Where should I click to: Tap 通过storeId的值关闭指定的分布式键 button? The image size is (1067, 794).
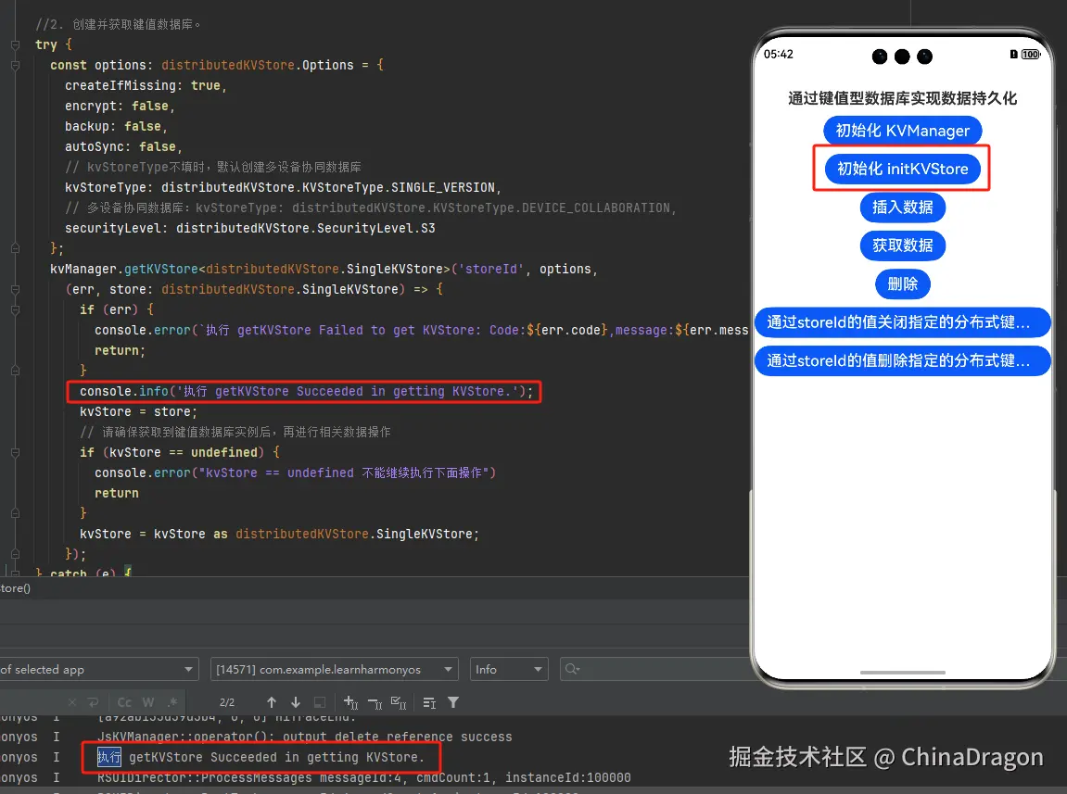902,321
